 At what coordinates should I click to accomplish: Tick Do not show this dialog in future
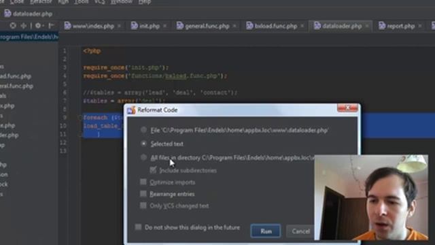pos(138,227)
